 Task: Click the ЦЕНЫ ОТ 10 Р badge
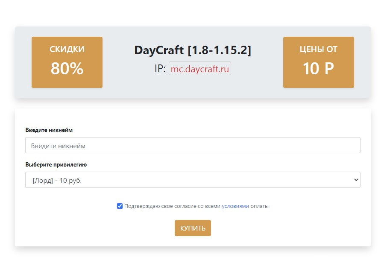point(318,62)
